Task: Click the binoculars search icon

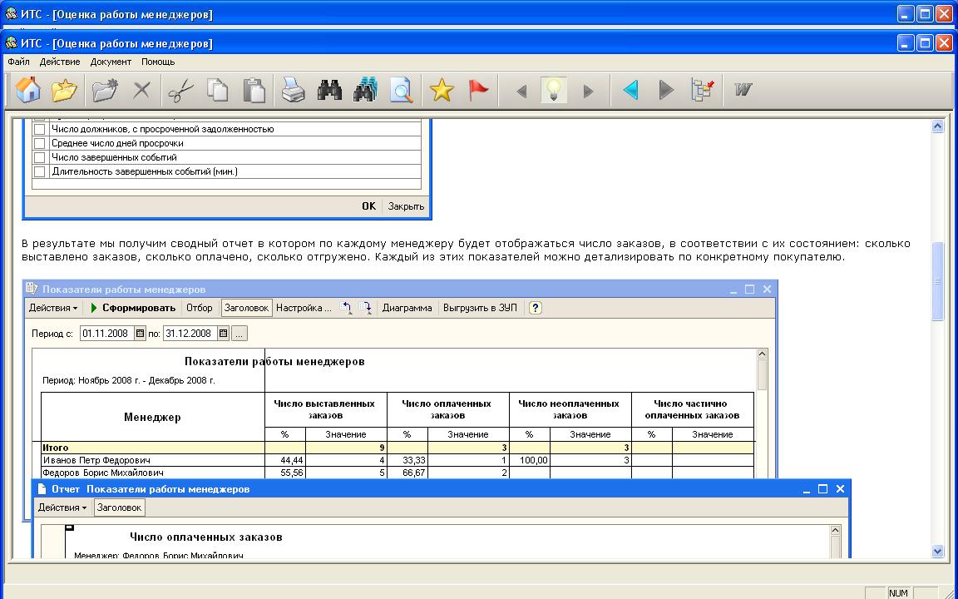Action: [x=329, y=90]
